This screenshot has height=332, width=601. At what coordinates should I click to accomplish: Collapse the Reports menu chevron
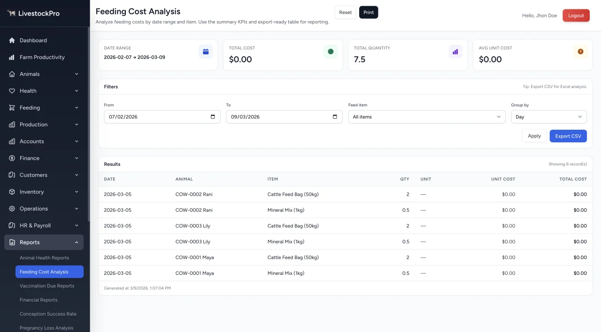(x=77, y=243)
